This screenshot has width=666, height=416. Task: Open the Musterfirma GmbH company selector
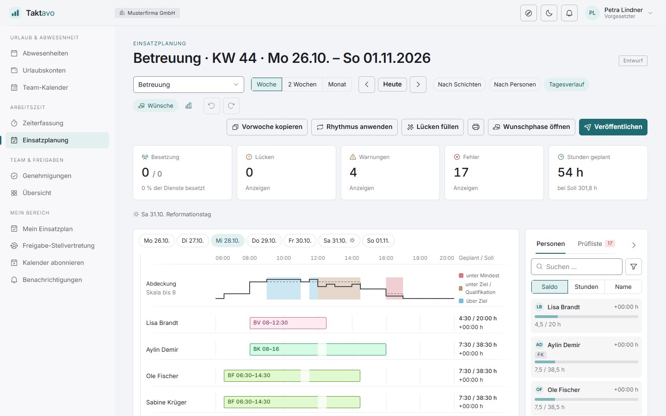pos(147,13)
